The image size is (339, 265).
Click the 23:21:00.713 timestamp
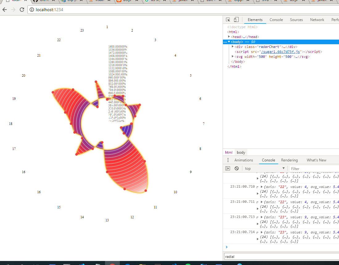point(243,217)
